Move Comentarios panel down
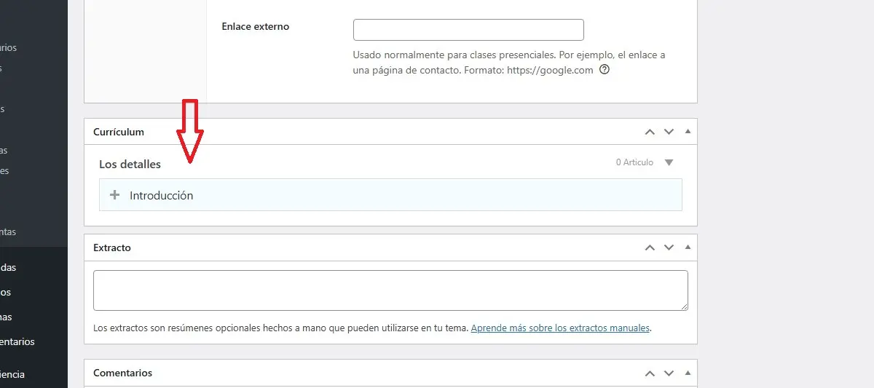 pos(669,373)
